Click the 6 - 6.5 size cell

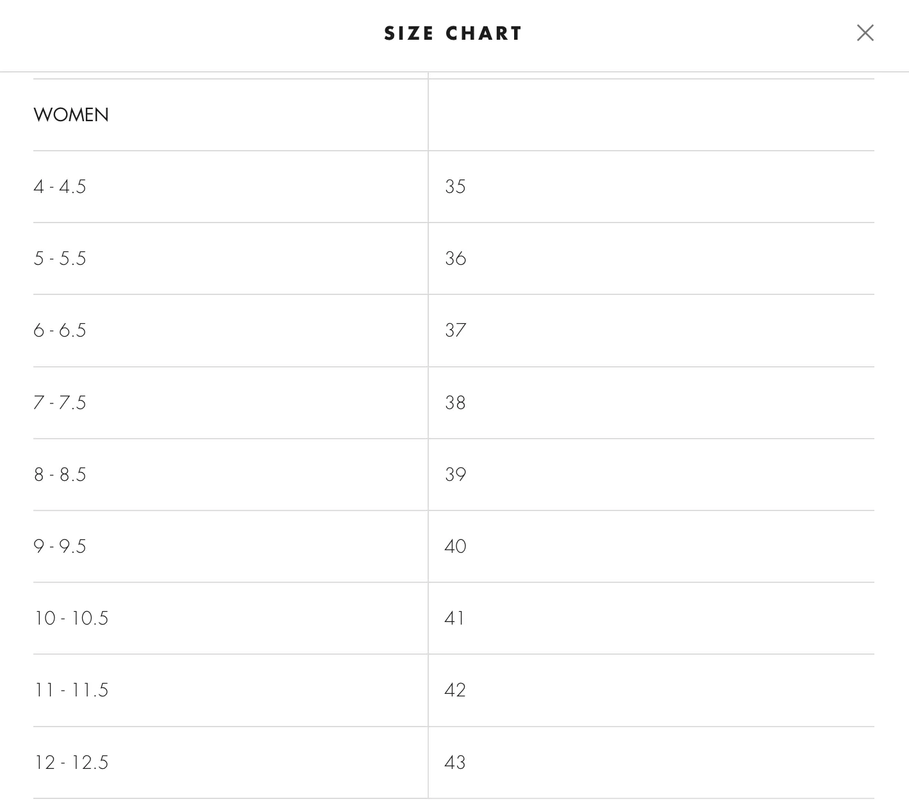pyautogui.click(x=230, y=331)
